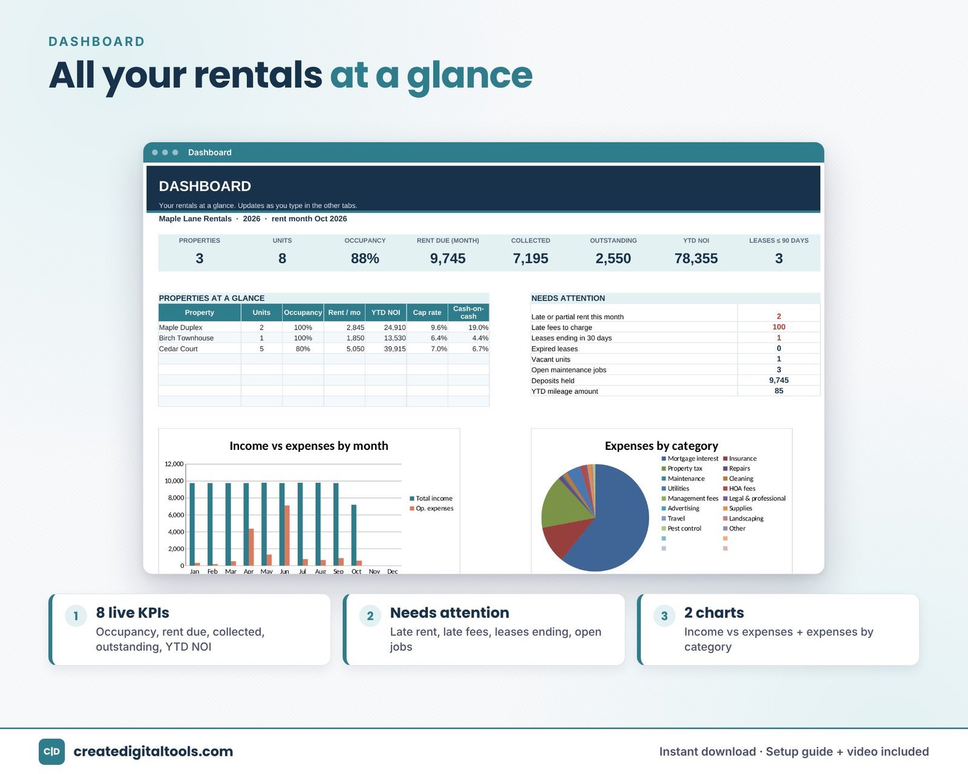Click the YTD mileage amount value 85
The image size is (968, 774).
[779, 391]
